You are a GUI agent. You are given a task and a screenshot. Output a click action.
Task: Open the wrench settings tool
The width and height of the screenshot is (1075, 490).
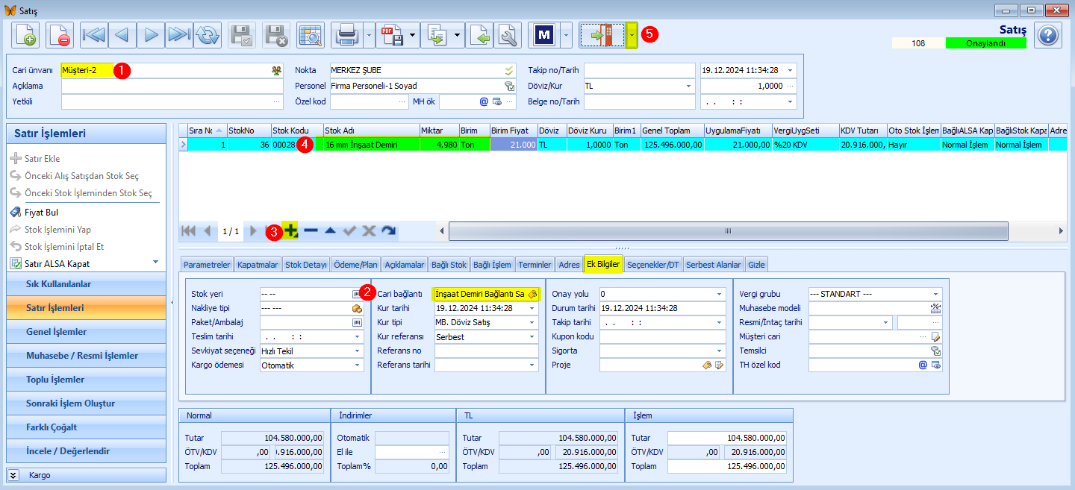[508, 35]
